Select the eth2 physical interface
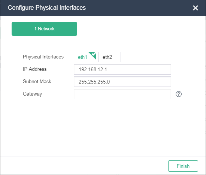The height and width of the screenshot is (175, 206). coord(110,57)
